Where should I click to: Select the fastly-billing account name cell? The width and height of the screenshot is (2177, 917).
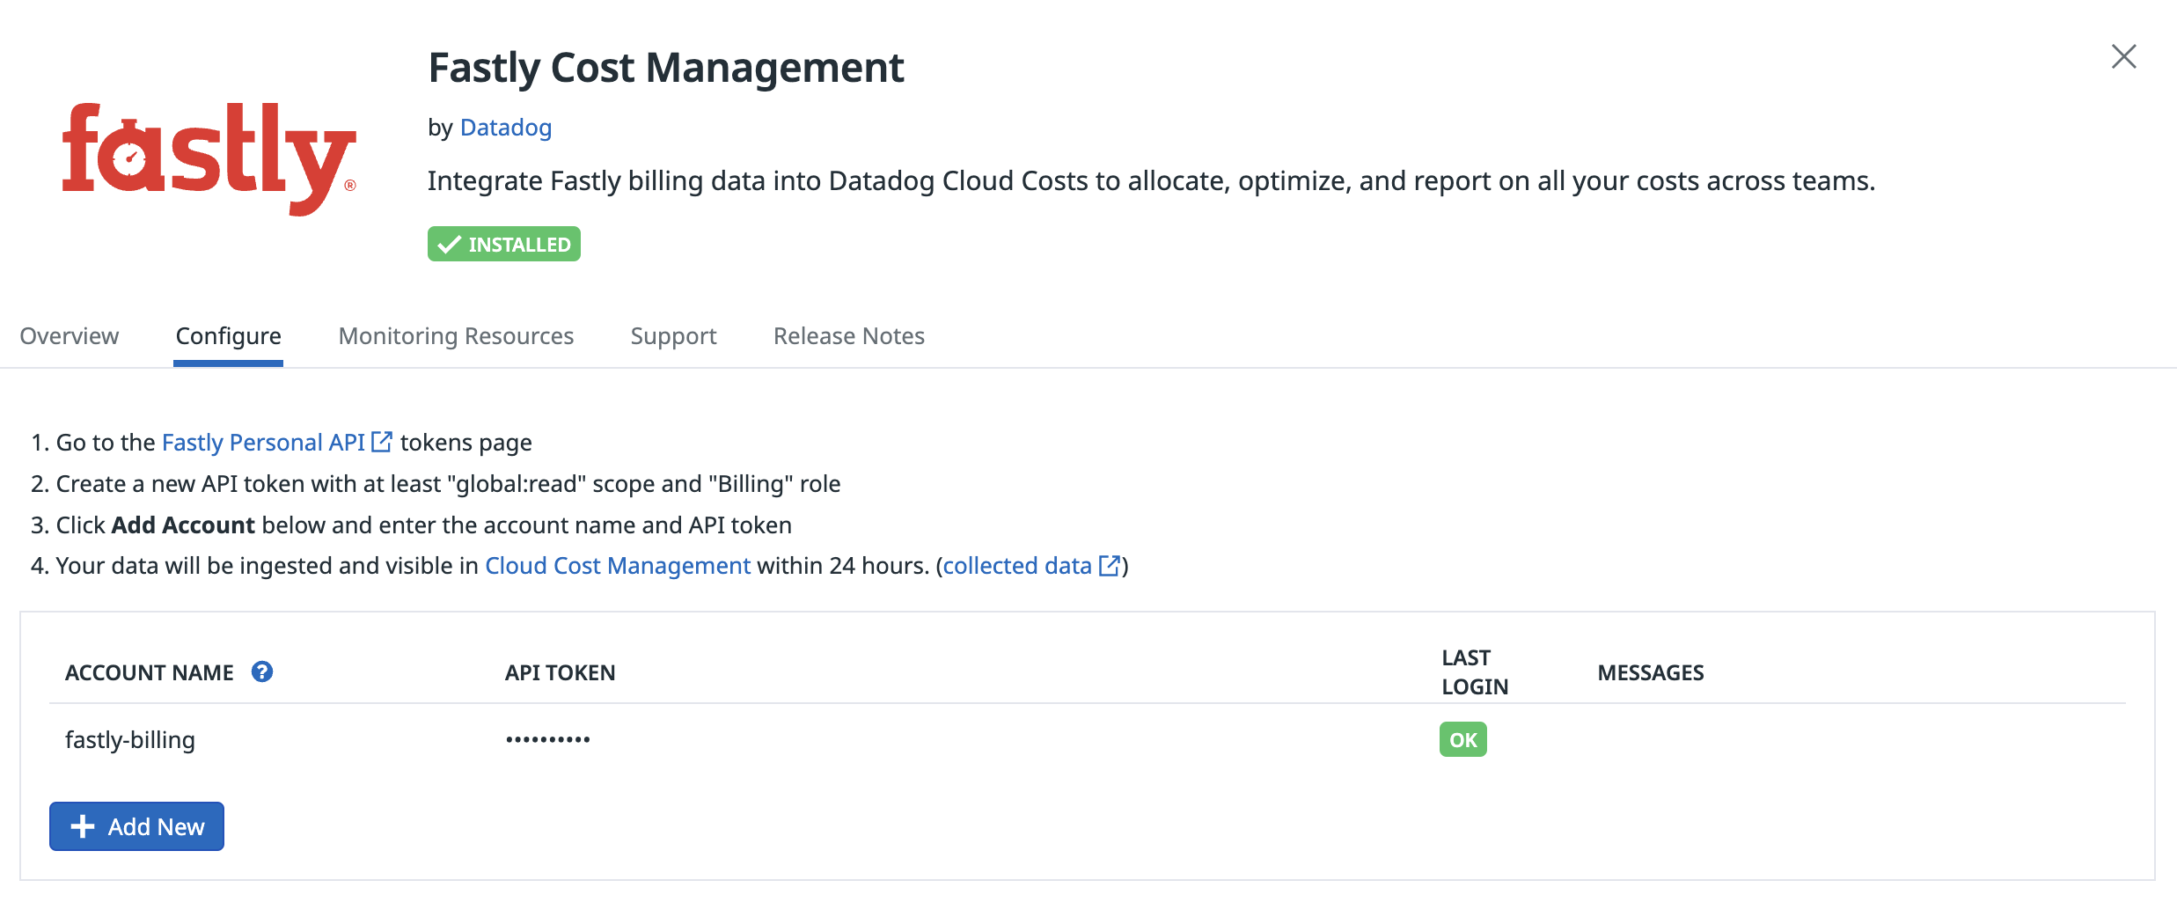pyautogui.click(x=130, y=740)
